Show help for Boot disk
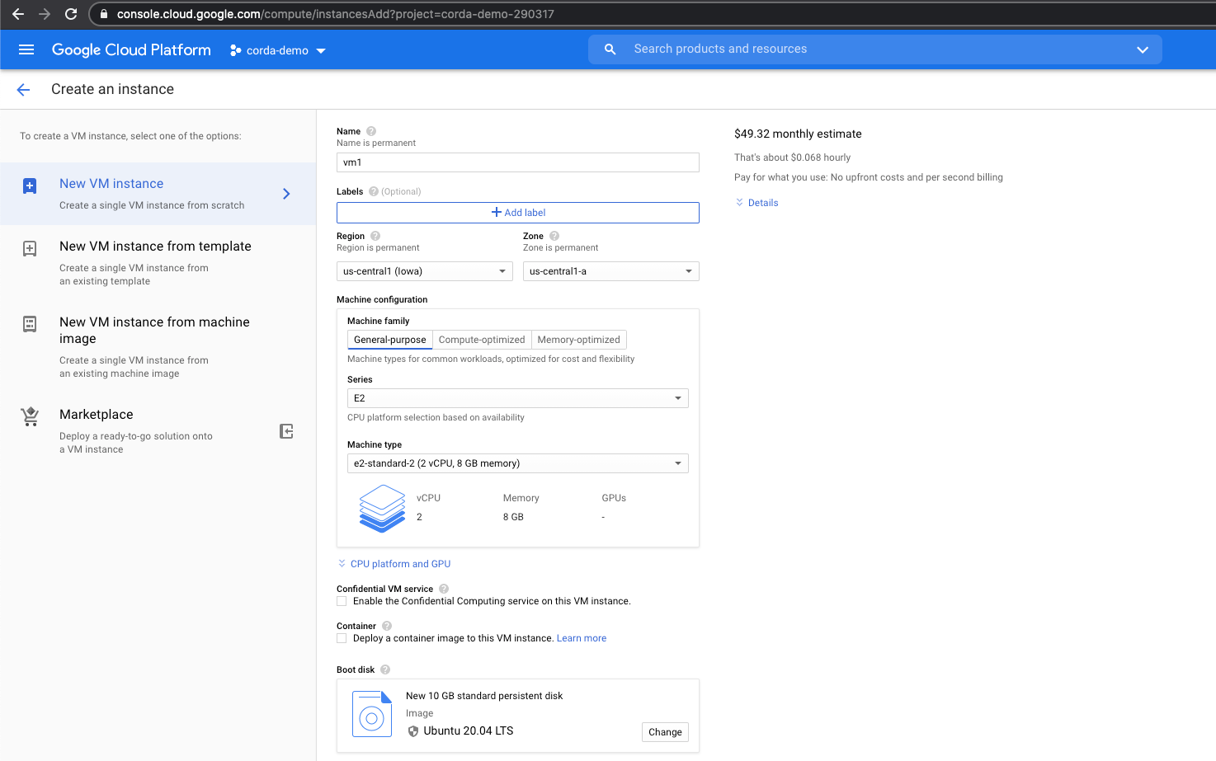The height and width of the screenshot is (761, 1216). (x=385, y=669)
